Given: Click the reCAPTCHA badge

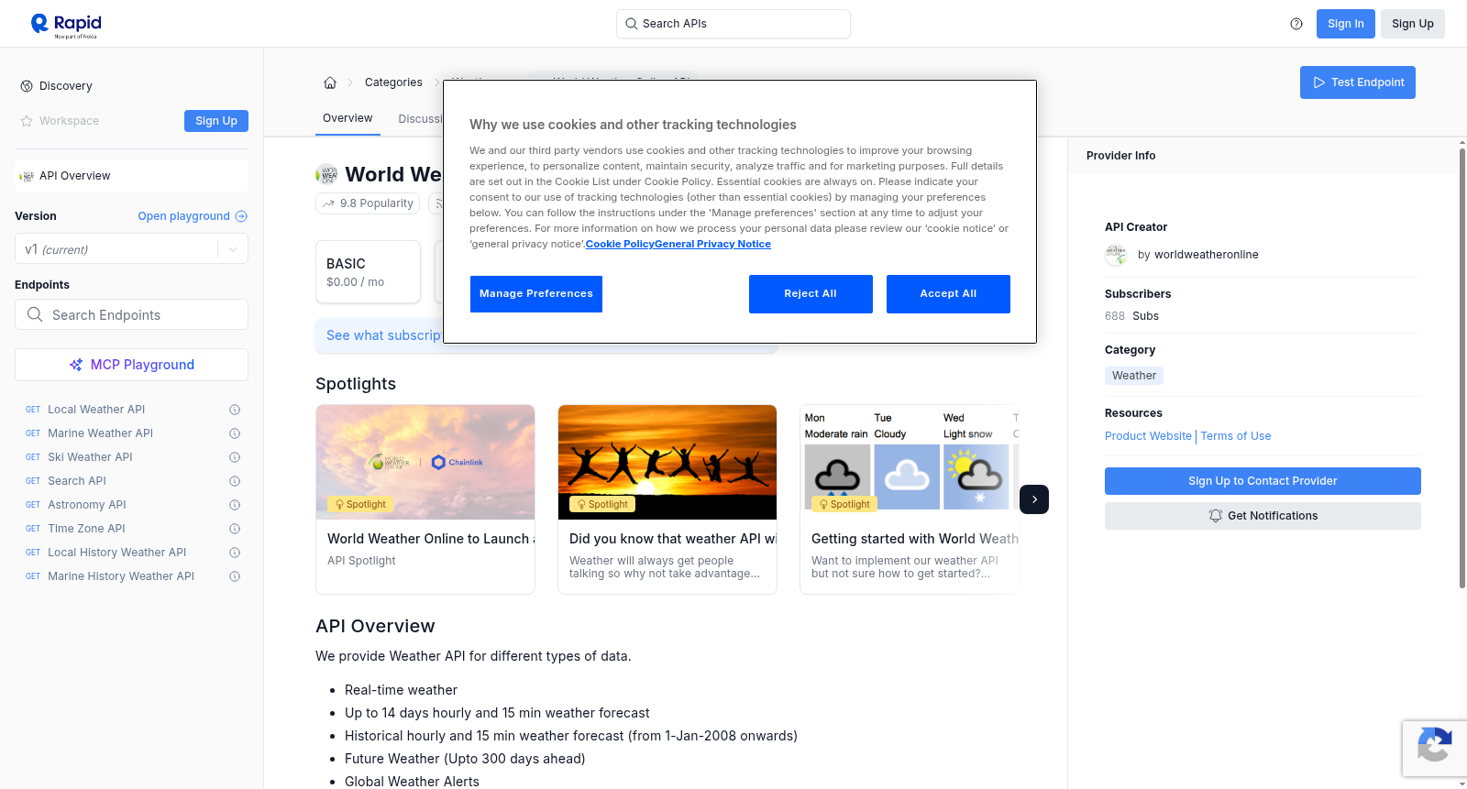Looking at the screenshot, I should (x=1434, y=748).
